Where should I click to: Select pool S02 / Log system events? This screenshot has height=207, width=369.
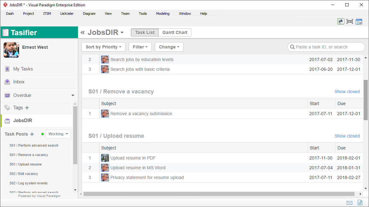click(x=28, y=183)
